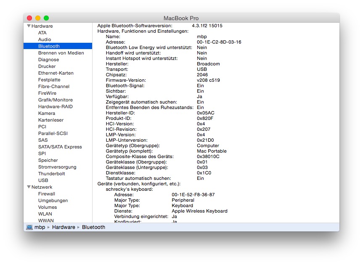Image resolution: width=363 pixels, height=265 pixels.
Task: Click mbp in the path bar
Action: (40, 227)
